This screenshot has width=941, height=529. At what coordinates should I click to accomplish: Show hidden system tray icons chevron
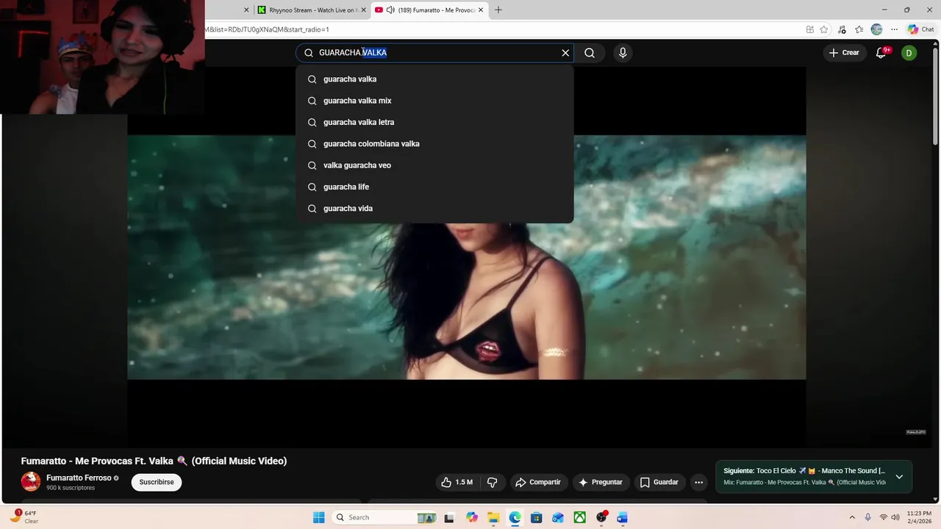[852, 517]
